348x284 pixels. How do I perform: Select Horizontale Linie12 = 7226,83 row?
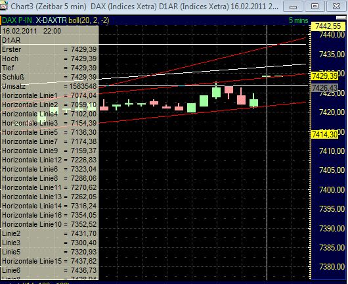click(49, 160)
